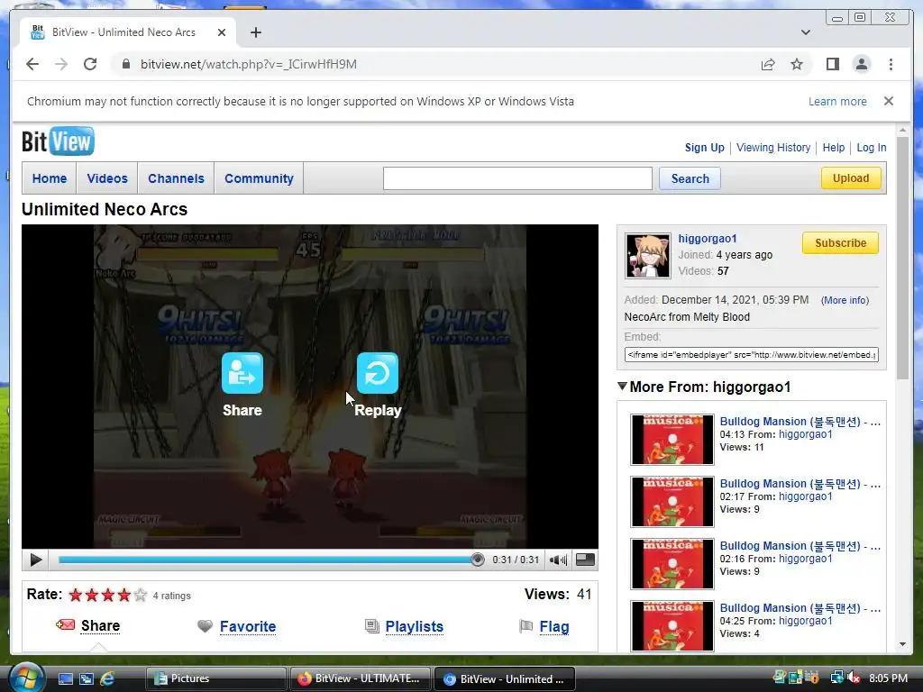Close the BitView - Unlimited Neco Arcs tab
Viewport: 923px width, 692px height.
222,32
